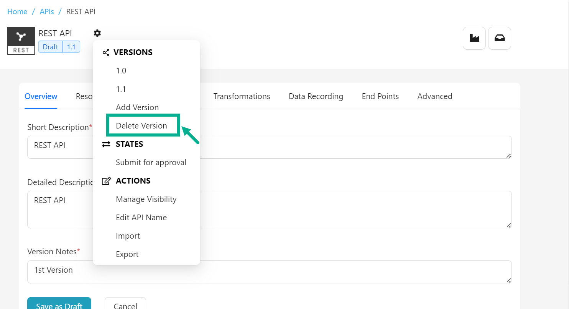Click Delete Version menu entry
Image resolution: width=569 pixels, height=309 pixels.
pos(141,126)
